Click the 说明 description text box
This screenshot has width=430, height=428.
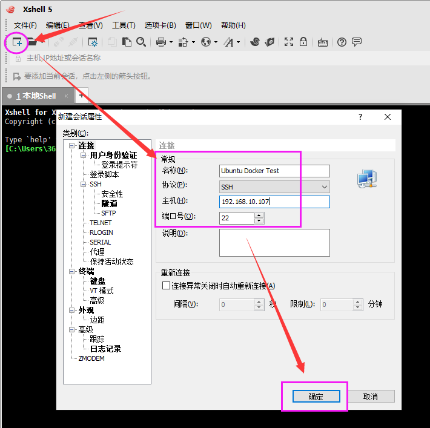(x=274, y=243)
